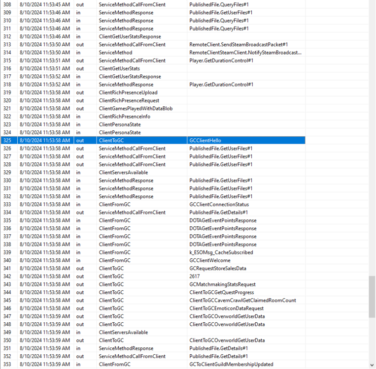Click the RemoteClientSteamClient.NotifySteamBroadcast row
The image size is (376, 369).
[245, 52]
